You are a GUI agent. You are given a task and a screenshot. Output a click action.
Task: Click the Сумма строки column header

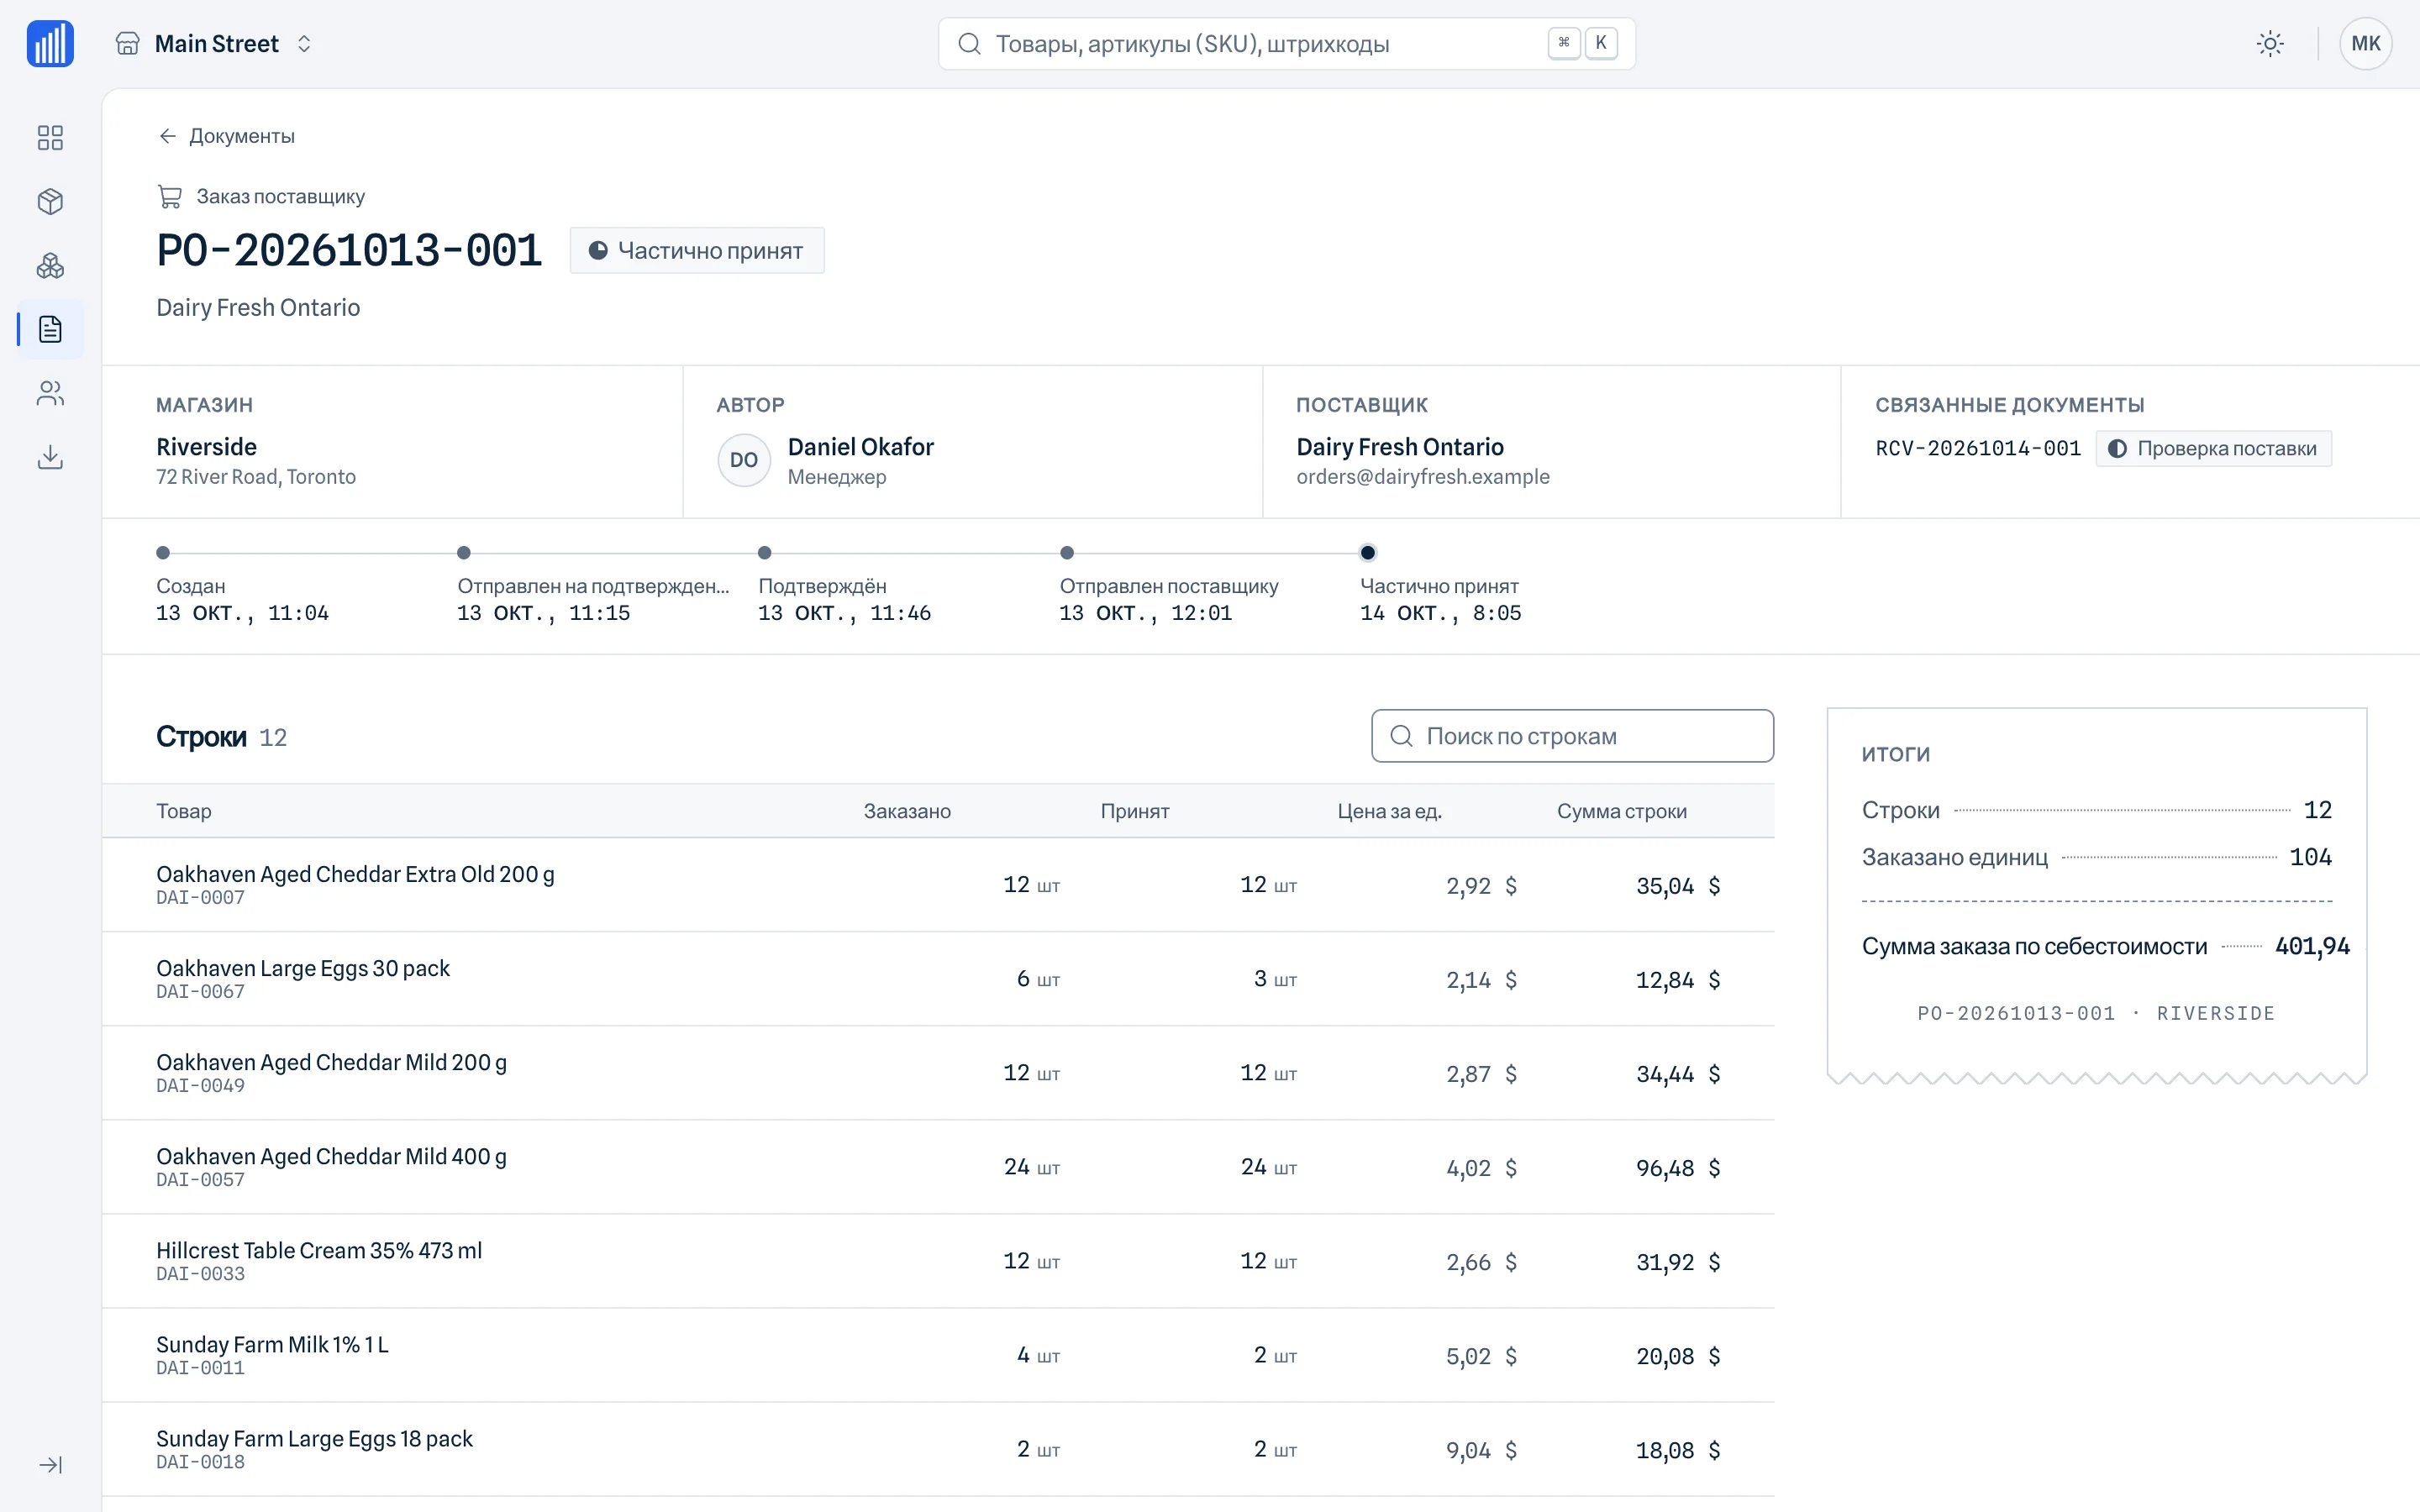(1621, 811)
